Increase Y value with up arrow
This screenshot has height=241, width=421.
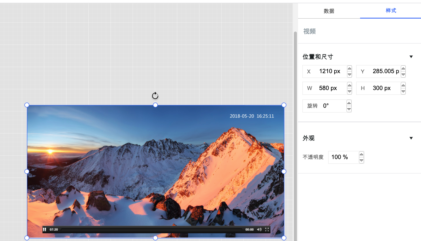click(403, 69)
